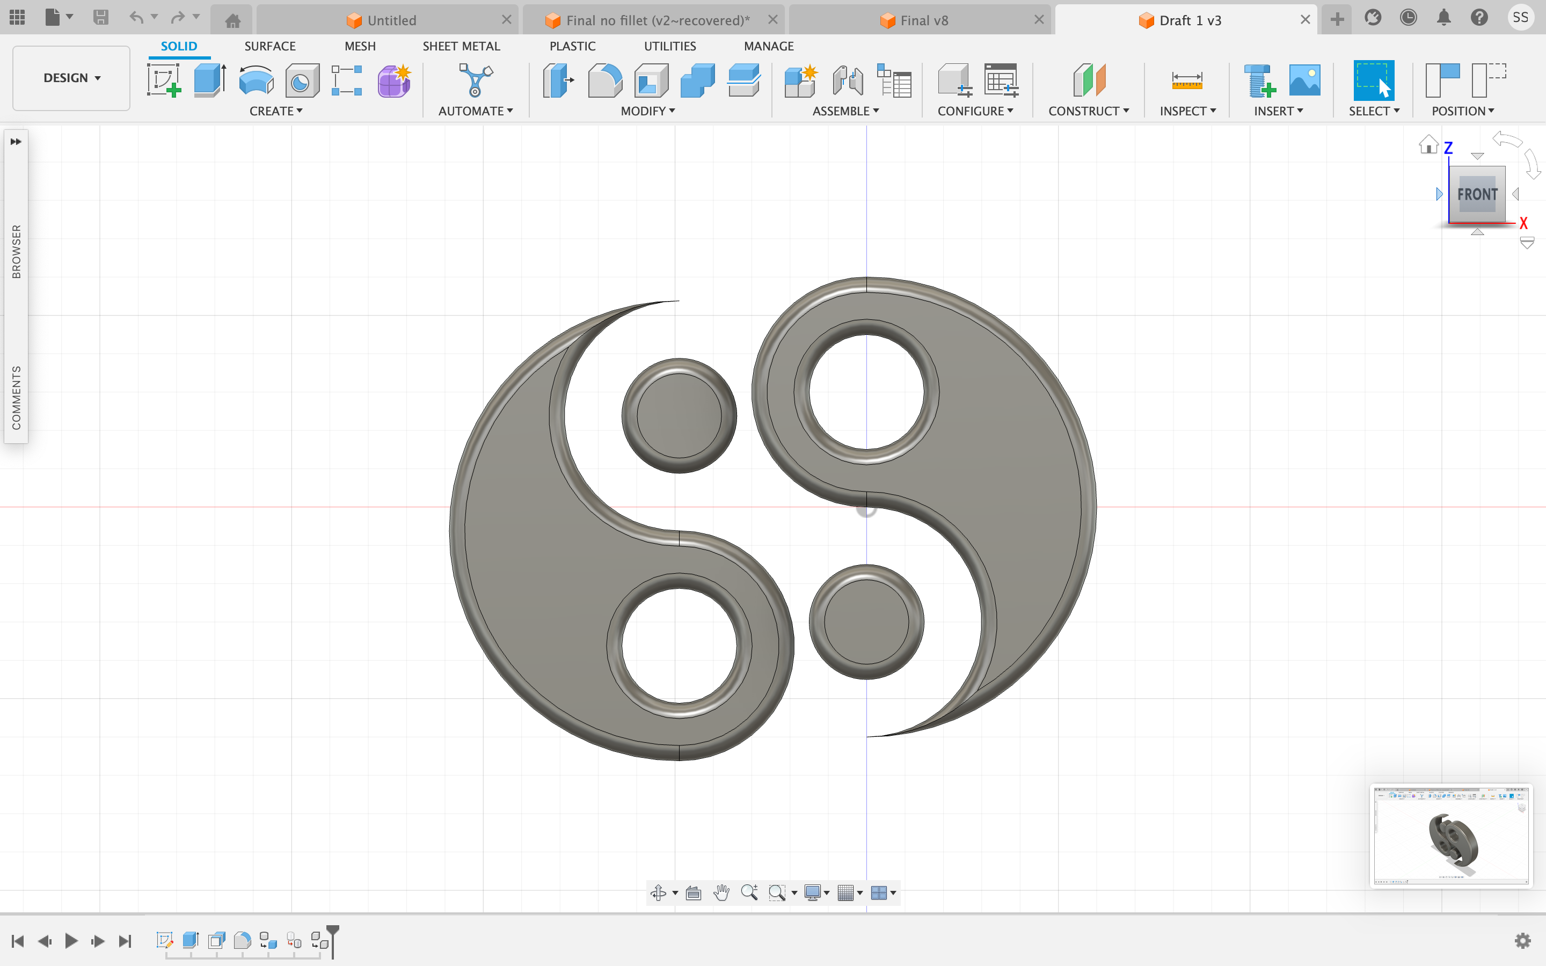The height and width of the screenshot is (966, 1546).
Task: Switch to the PLASTIC tab
Action: [572, 46]
